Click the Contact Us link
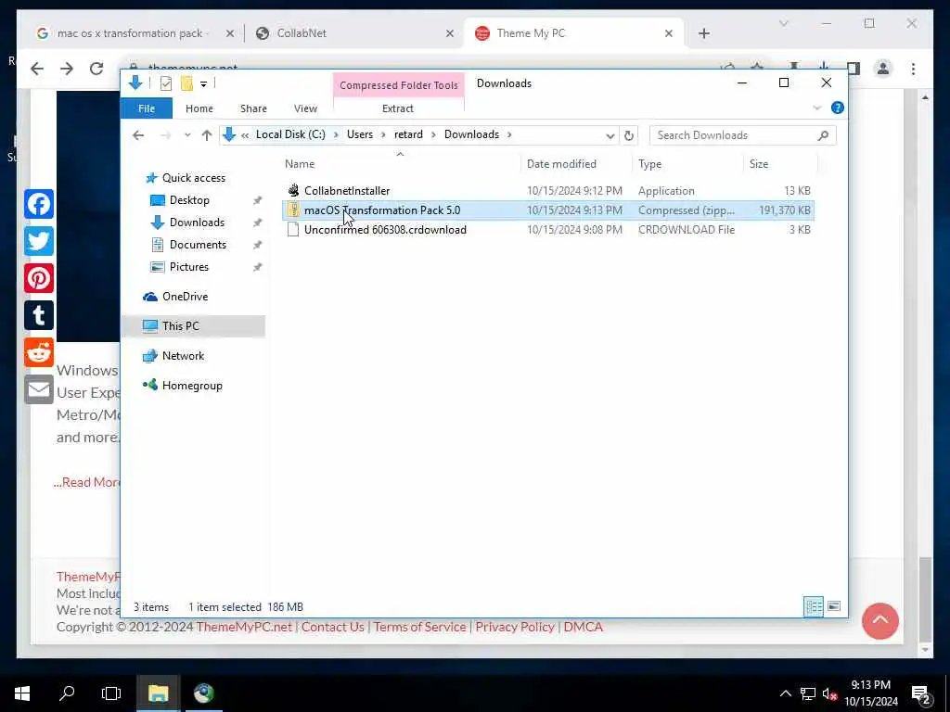 [333, 627]
